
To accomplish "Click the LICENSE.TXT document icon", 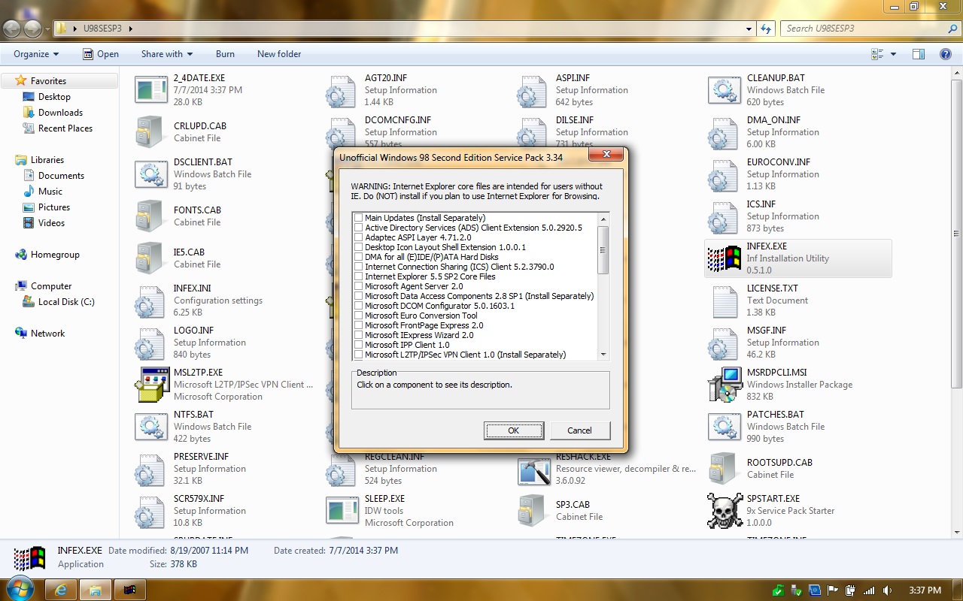I will coord(725,300).
